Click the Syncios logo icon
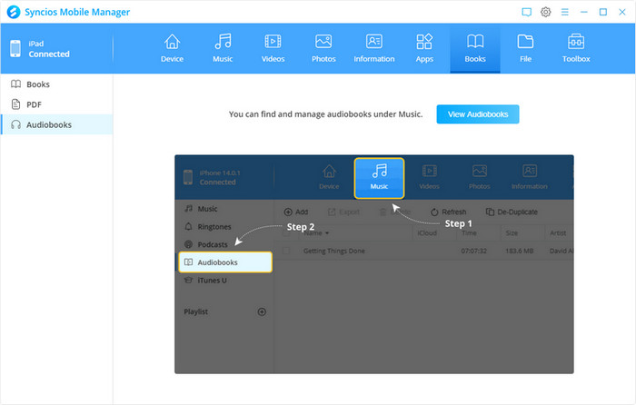This screenshot has width=636, height=405. click(x=14, y=12)
